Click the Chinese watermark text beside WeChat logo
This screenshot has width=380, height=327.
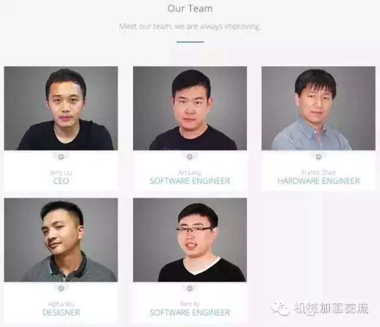[331, 309]
